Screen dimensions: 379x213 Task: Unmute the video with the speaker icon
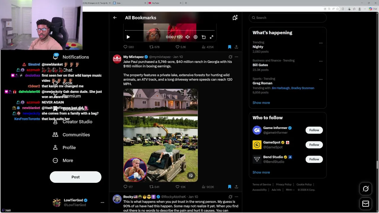pyautogui.click(x=188, y=37)
